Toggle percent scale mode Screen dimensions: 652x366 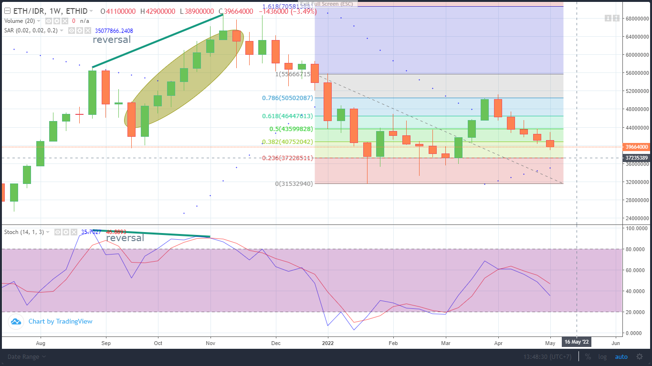pos(588,356)
